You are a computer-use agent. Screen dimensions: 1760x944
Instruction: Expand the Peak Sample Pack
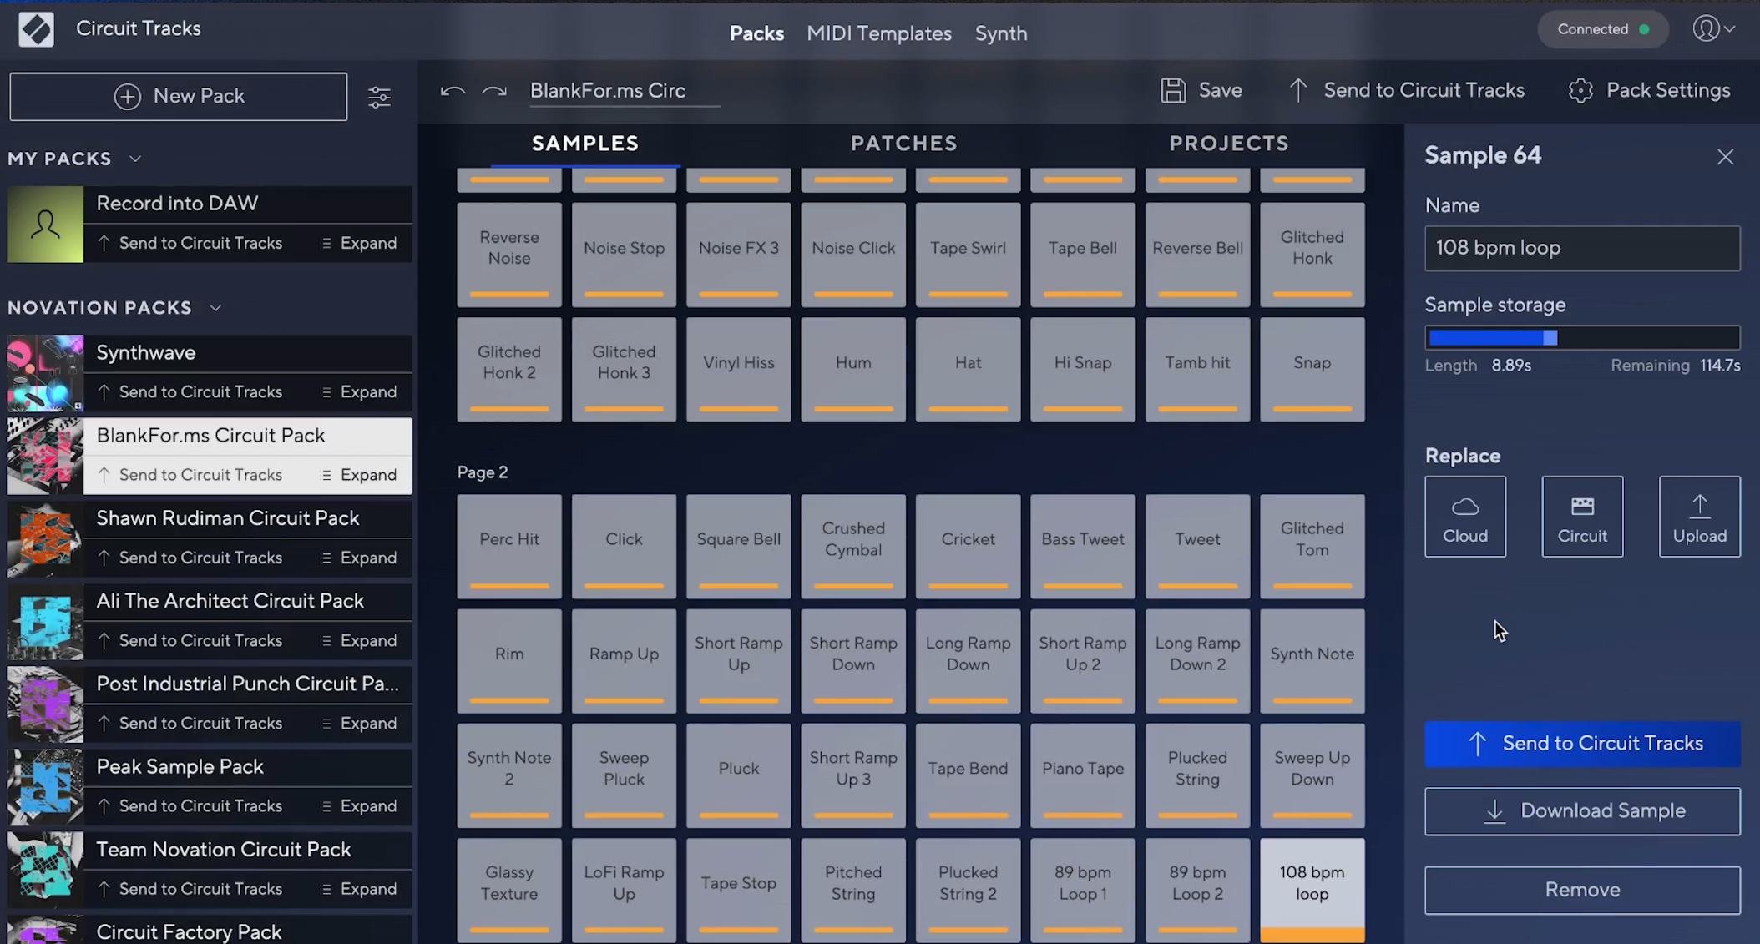pos(358,806)
